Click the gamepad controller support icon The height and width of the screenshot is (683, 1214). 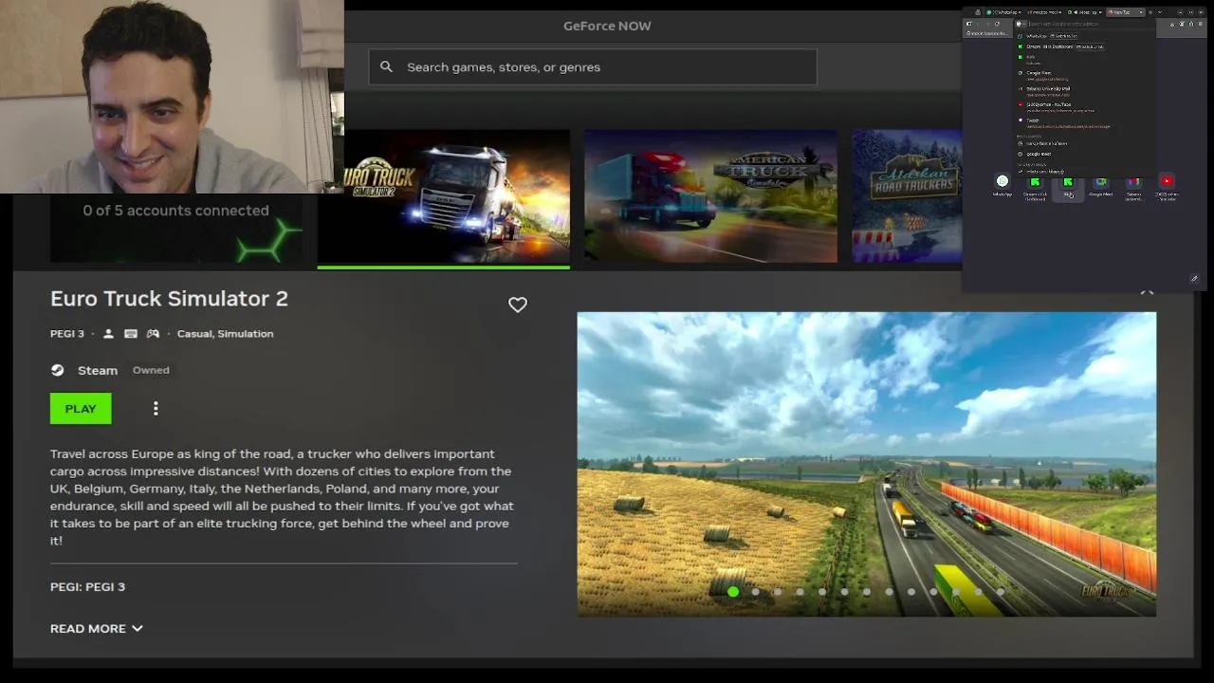pyautogui.click(x=153, y=334)
